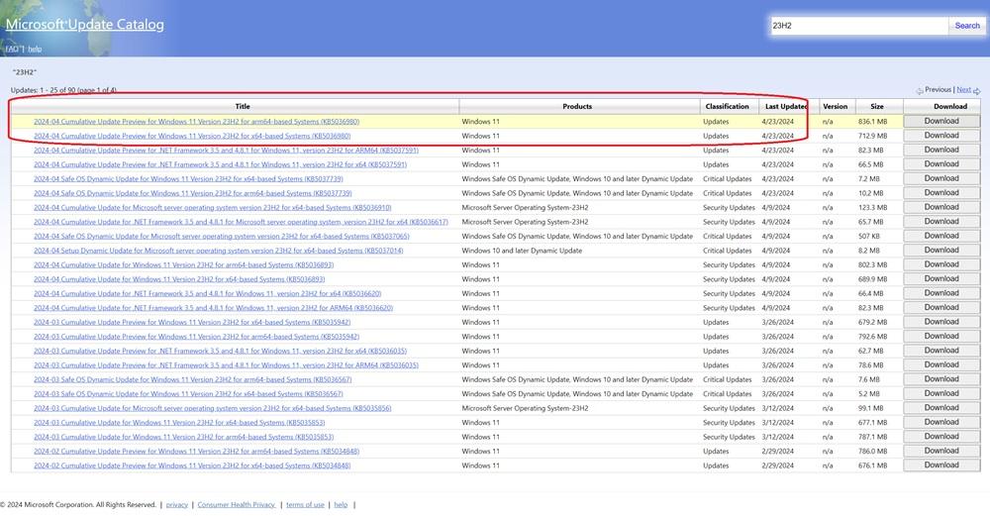Sort results by Classification column header
The width and height of the screenshot is (990, 516).
(x=727, y=106)
